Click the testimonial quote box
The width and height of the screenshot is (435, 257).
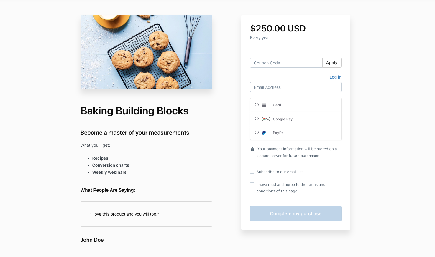[x=146, y=214]
